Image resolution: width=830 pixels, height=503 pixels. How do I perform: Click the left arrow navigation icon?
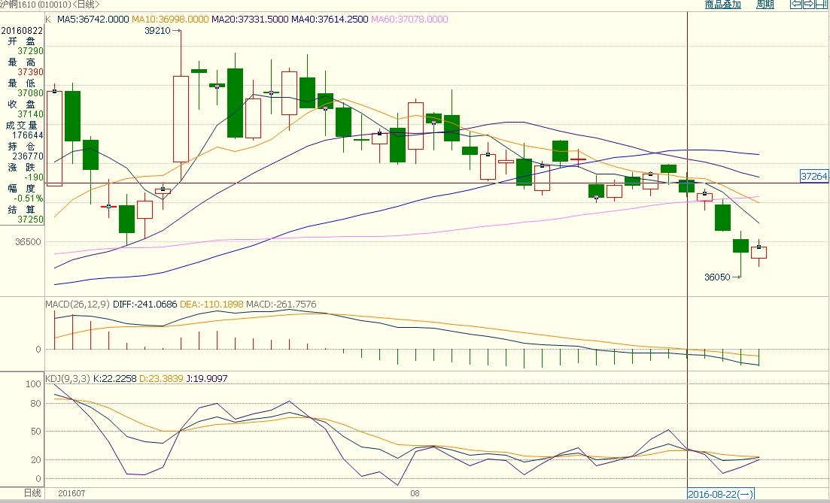pyautogui.click(x=795, y=5)
